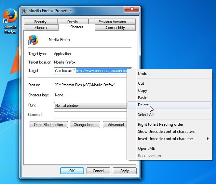Screen dimensions: 216x184
Task: Close the Mozilla Firefox Properties dialog
Action: [132, 9]
